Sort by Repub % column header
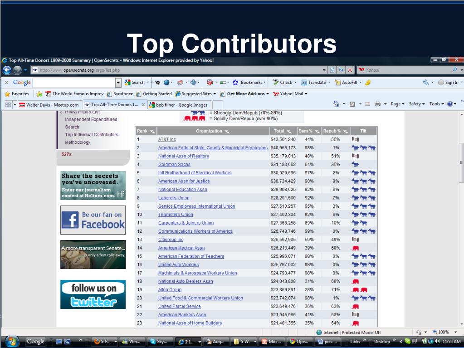Screen dimensions: 464x348 [x=336, y=131]
